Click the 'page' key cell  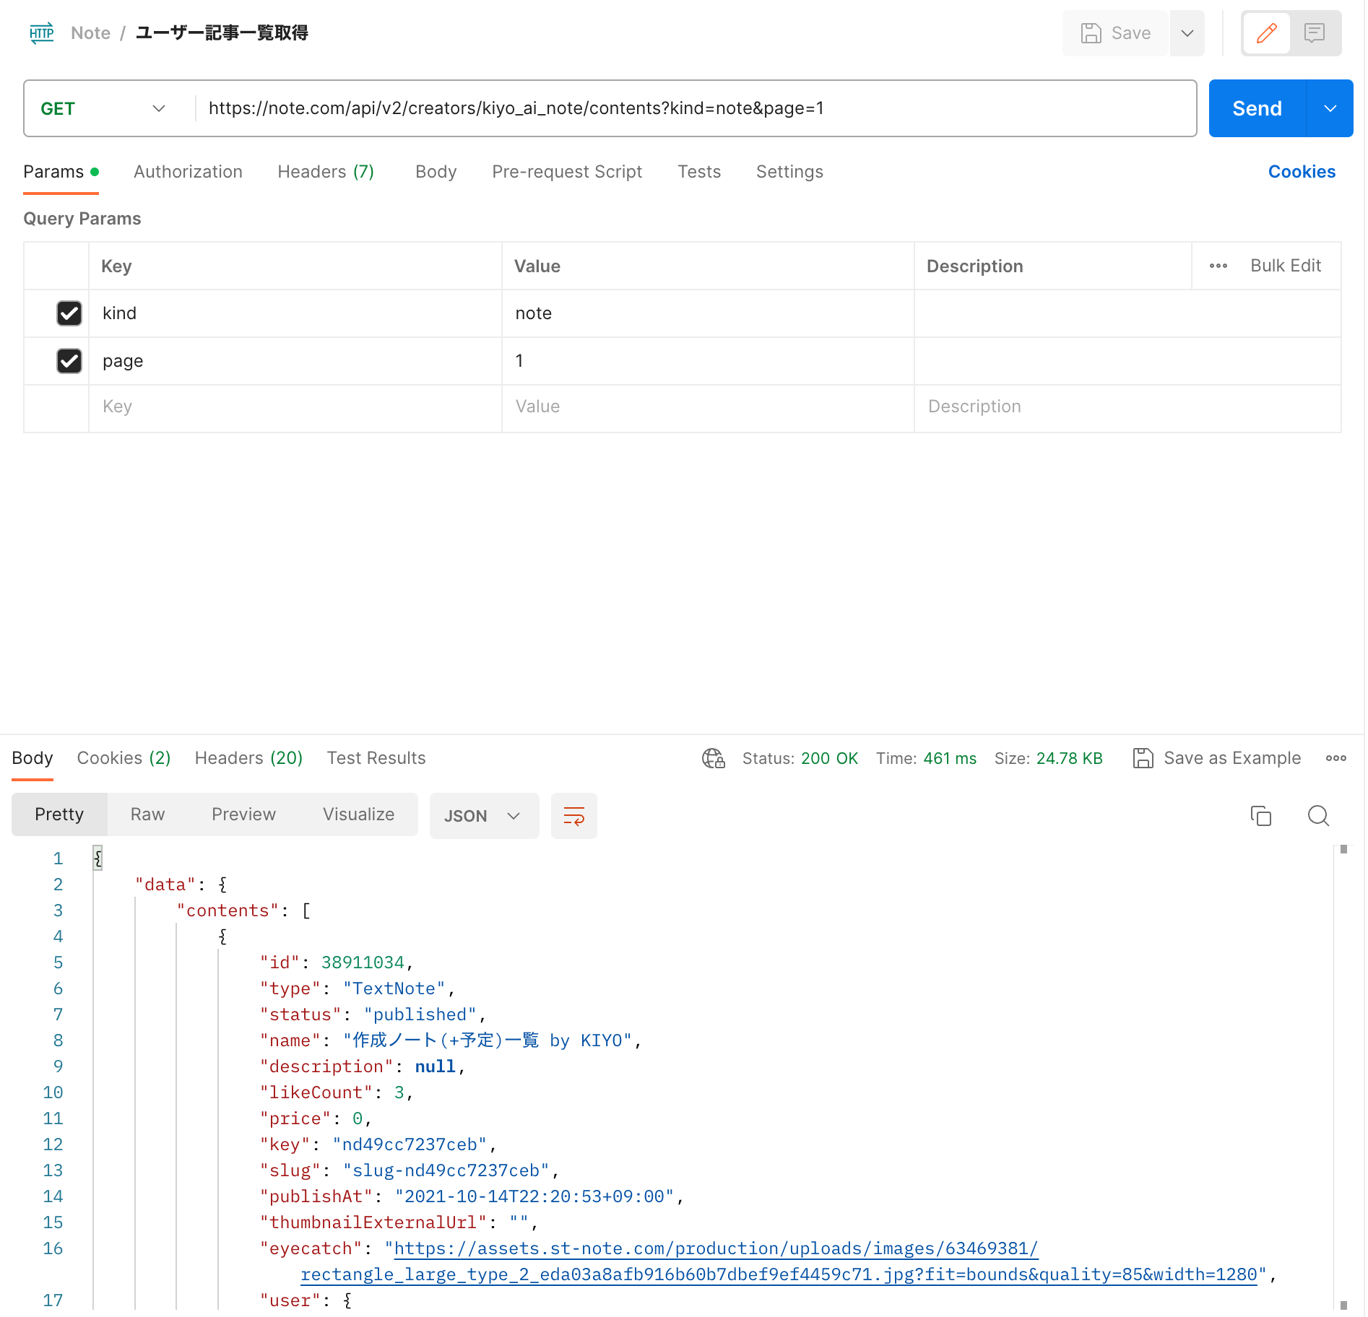pos(295,361)
